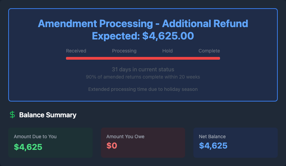Click the 'Net Balance' label text
Screen dimensions: 286x166
[212, 137]
